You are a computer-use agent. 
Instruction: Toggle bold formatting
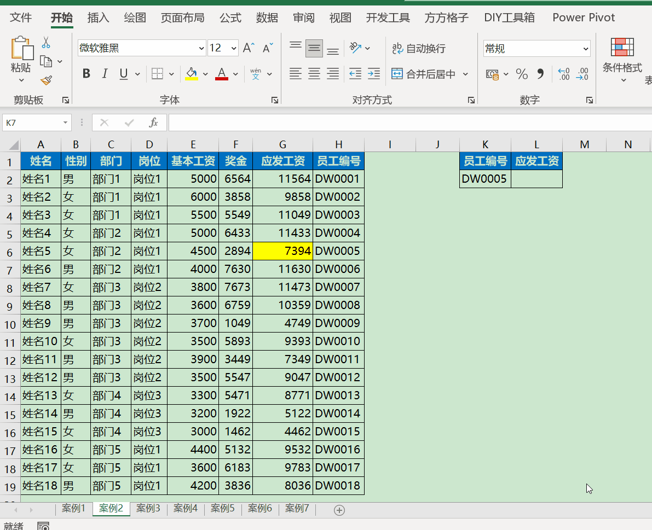86,74
